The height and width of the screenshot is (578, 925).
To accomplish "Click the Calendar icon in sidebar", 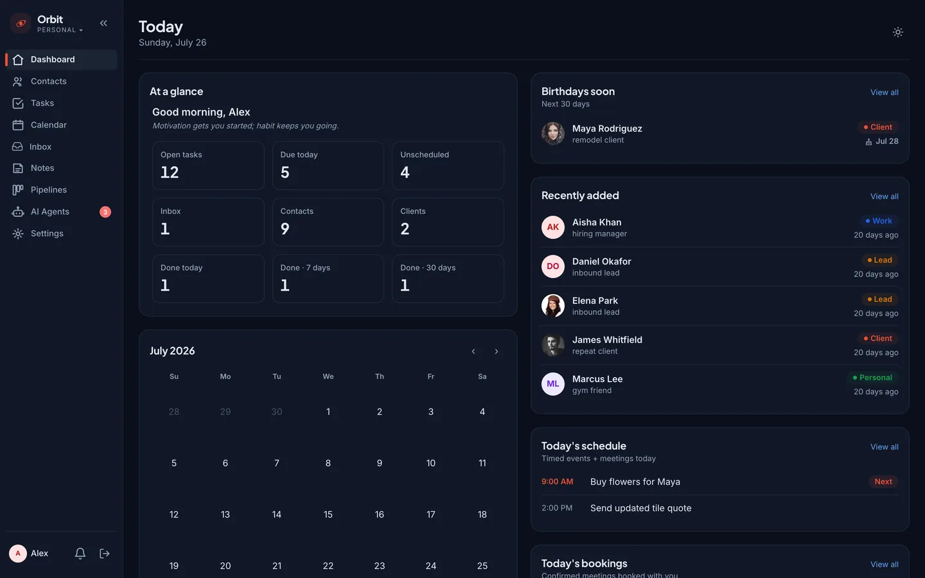I will 18,125.
